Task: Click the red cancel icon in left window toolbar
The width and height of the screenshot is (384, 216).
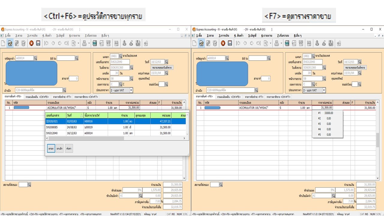Action: (31, 43)
